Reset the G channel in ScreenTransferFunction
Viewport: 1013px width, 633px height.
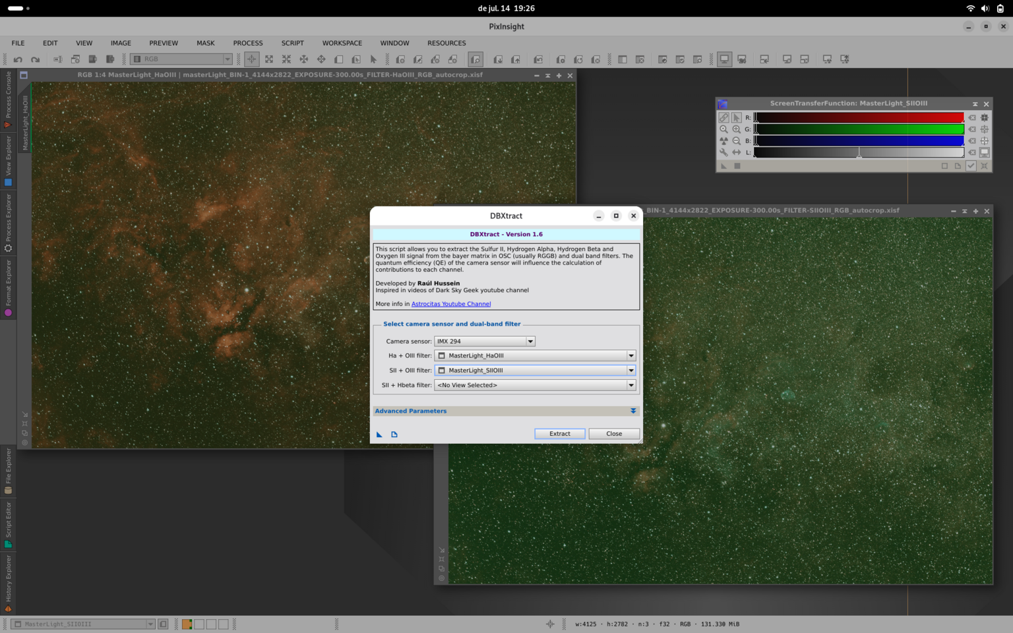coord(971,129)
